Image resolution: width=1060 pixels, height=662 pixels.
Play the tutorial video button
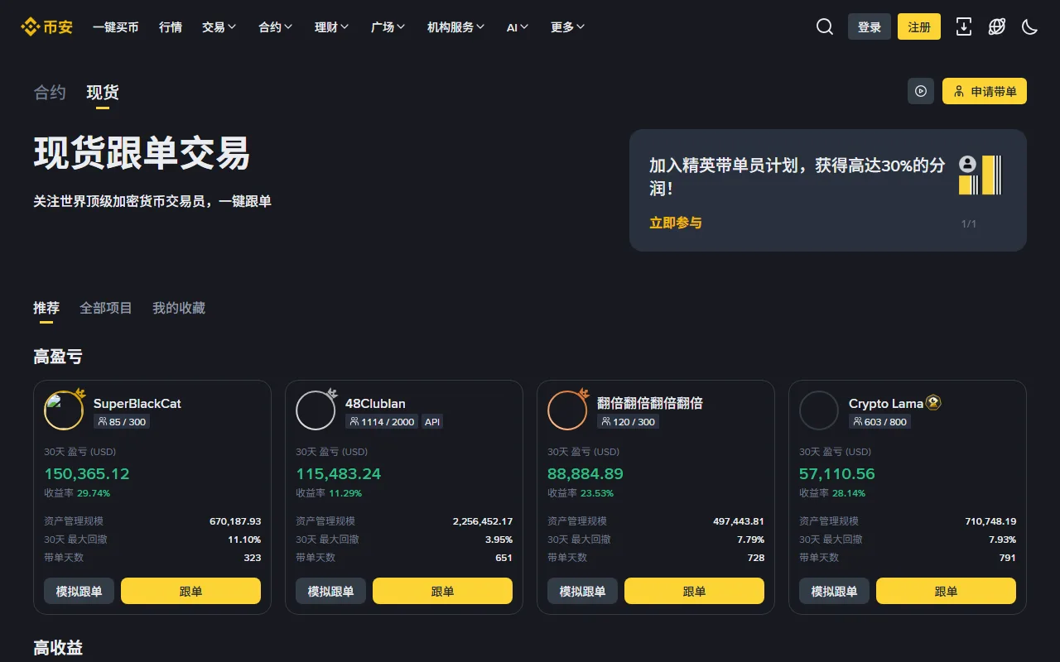coord(921,91)
